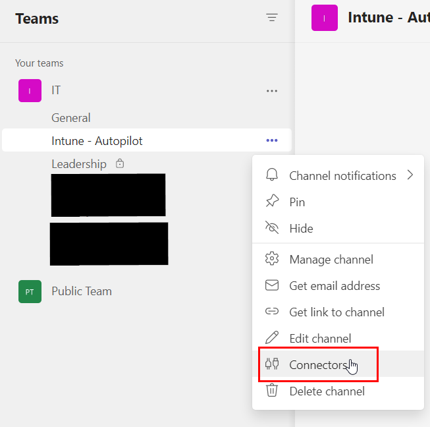
Task: Open IT team more options ellipsis
Action: click(272, 91)
